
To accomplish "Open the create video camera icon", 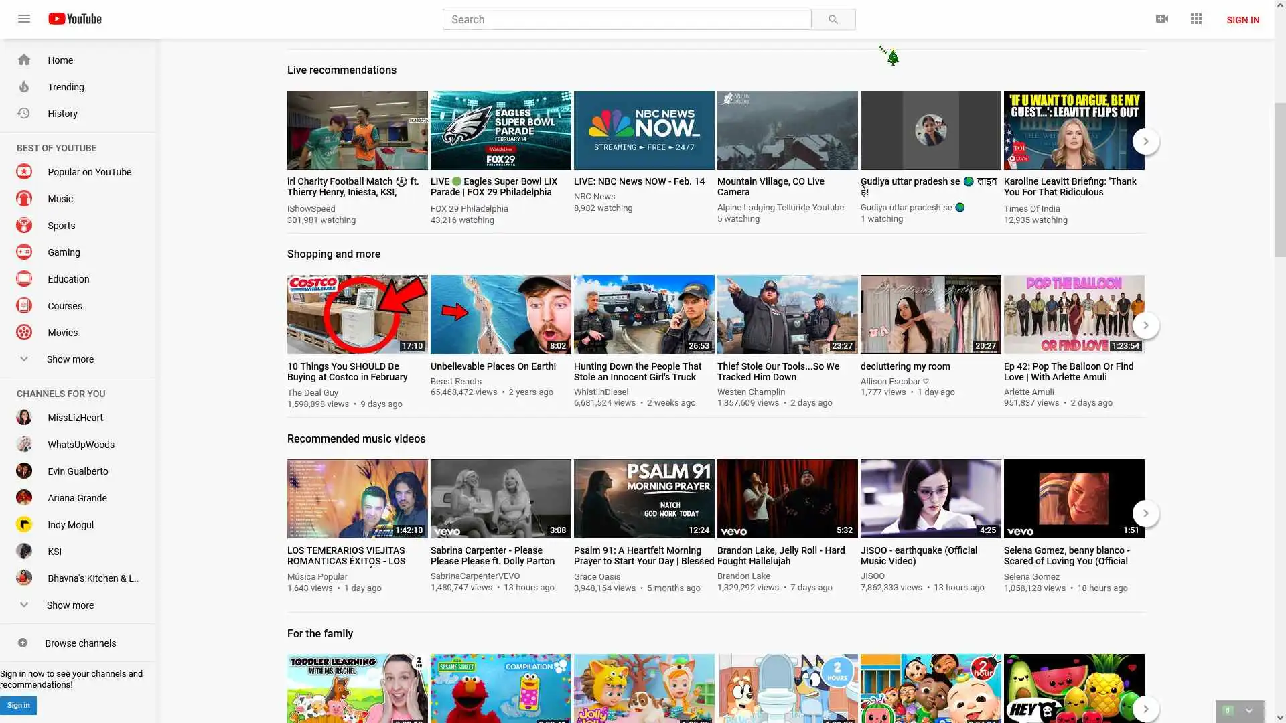I will point(1162,19).
